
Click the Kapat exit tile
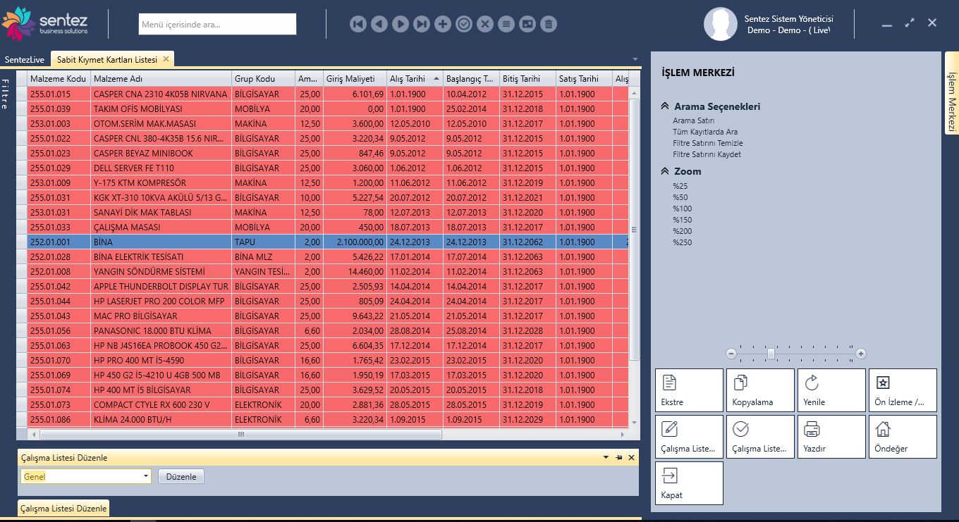689,483
